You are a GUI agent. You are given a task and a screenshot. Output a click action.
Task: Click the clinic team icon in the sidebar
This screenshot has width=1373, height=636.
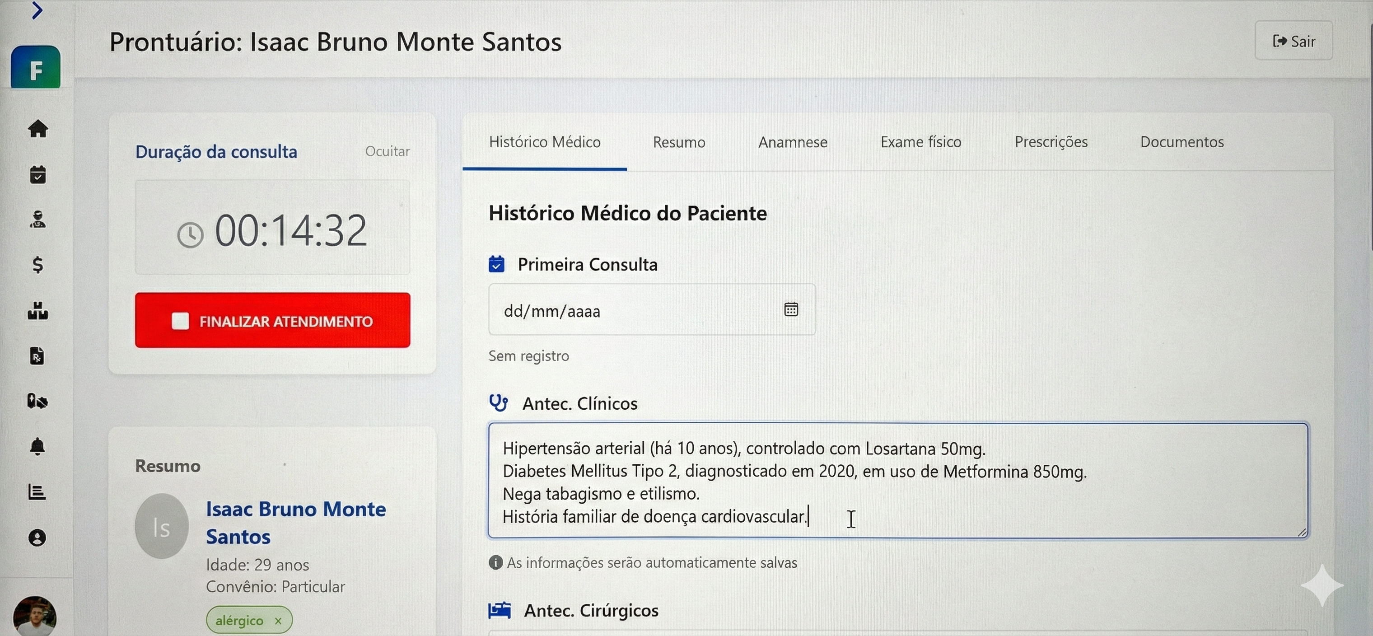coord(37,312)
